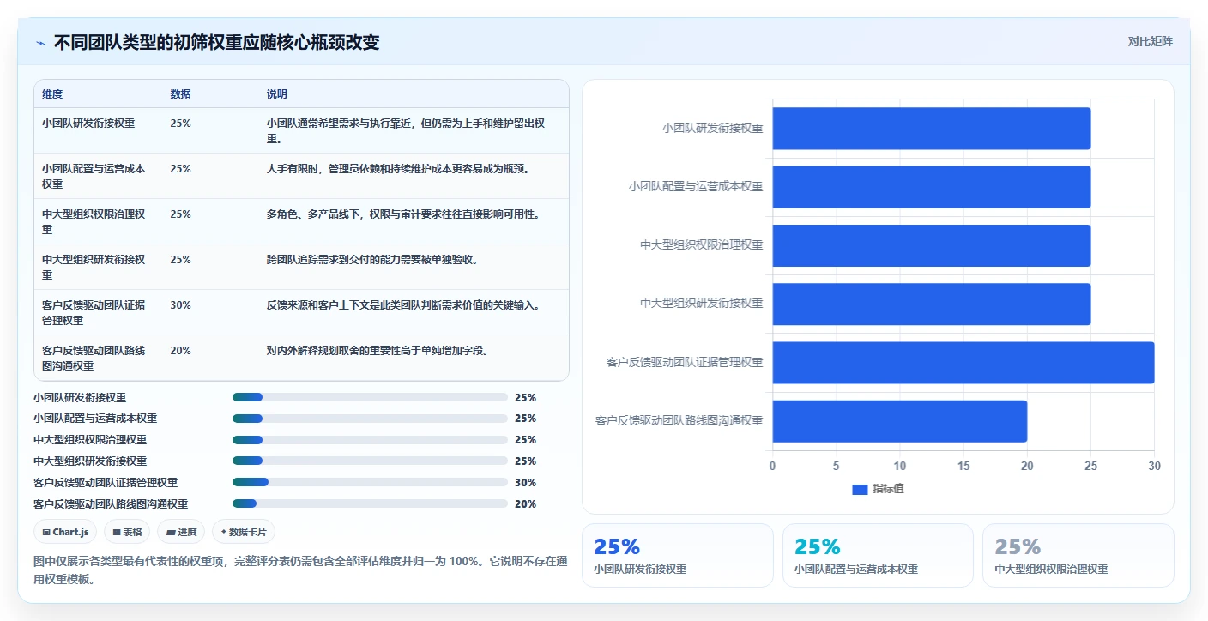Click the lightning icon beside the title

click(40, 43)
